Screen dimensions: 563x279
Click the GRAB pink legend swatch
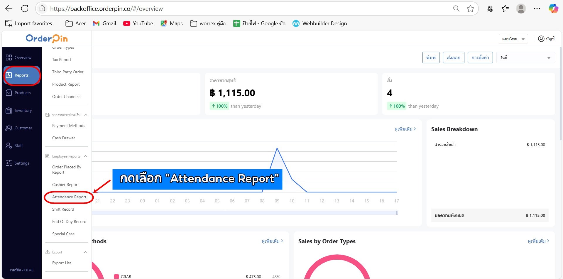click(x=116, y=276)
